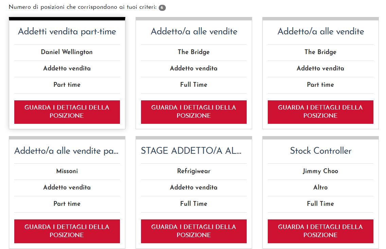The height and width of the screenshot is (249, 386).
Task: Click the results count badge showing 6
Action: [x=162, y=7]
